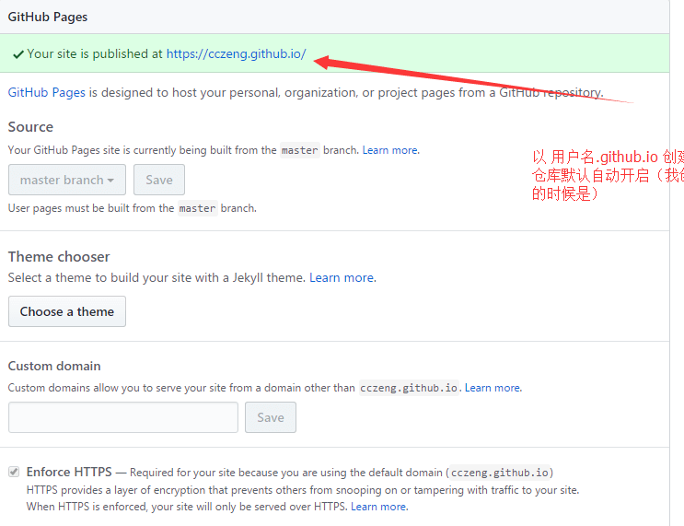Screen dimensions: 684x526
Task: Click the Custom domain heading
Action: pos(54,366)
